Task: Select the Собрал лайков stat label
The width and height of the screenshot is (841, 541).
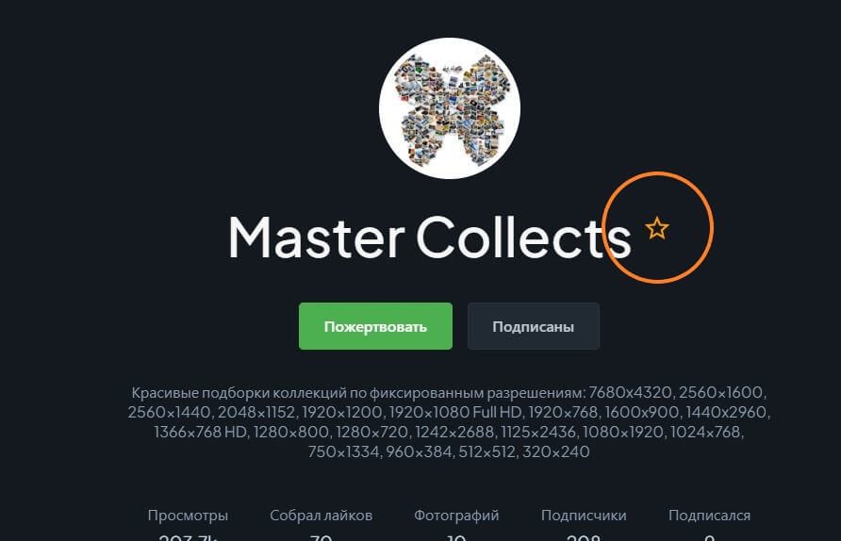Action: pos(321,516)
